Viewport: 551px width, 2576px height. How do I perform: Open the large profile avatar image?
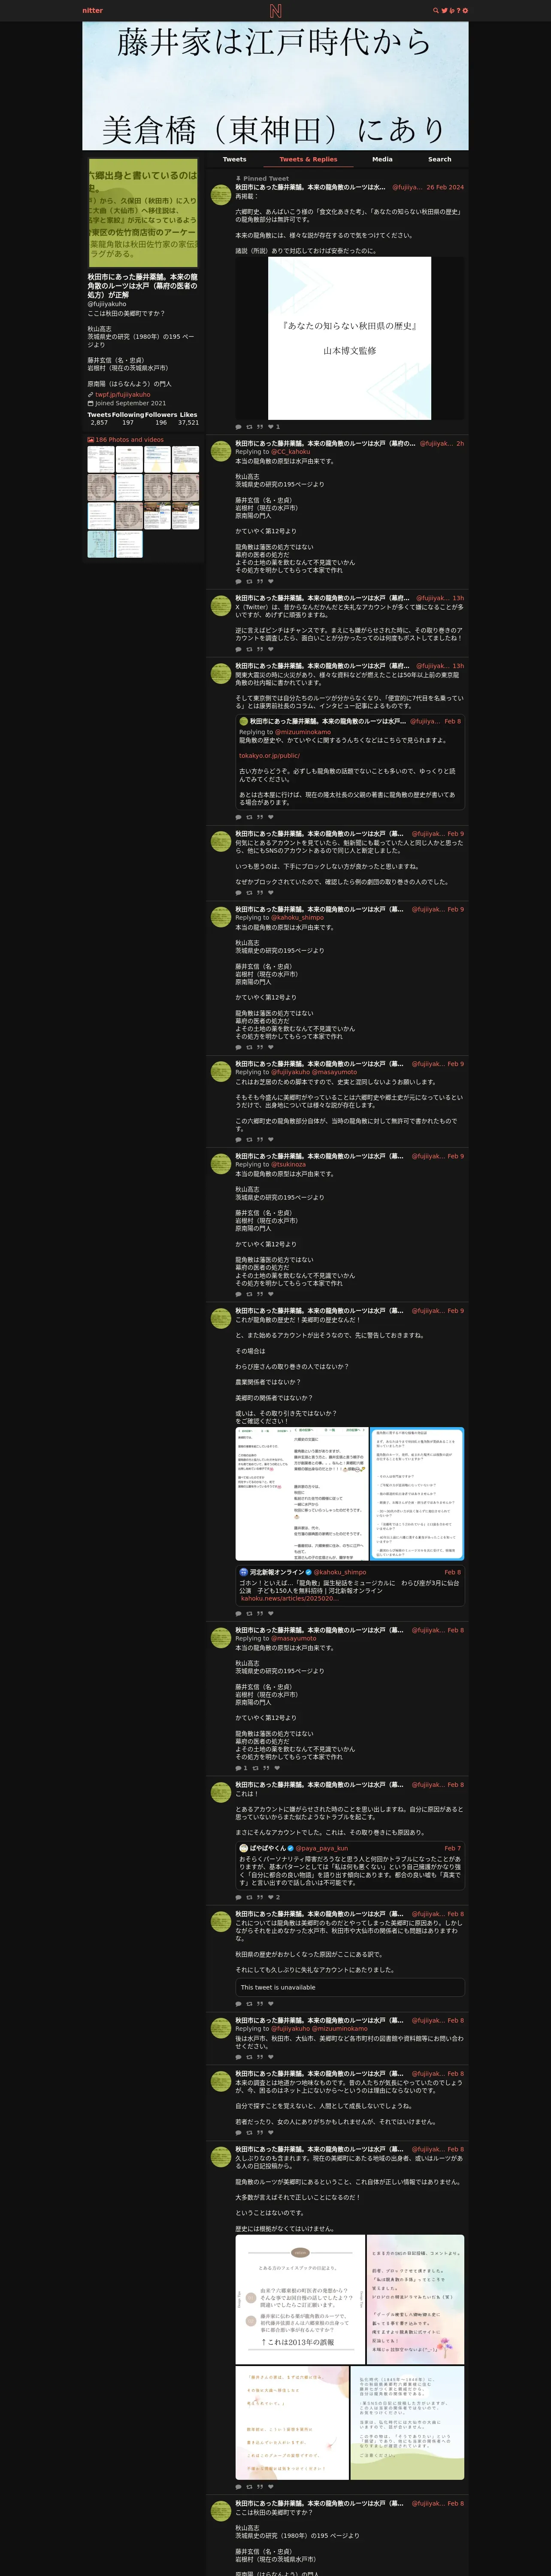click(x=143, y=212)
